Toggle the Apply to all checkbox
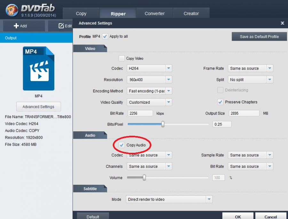 click(105, 36)
